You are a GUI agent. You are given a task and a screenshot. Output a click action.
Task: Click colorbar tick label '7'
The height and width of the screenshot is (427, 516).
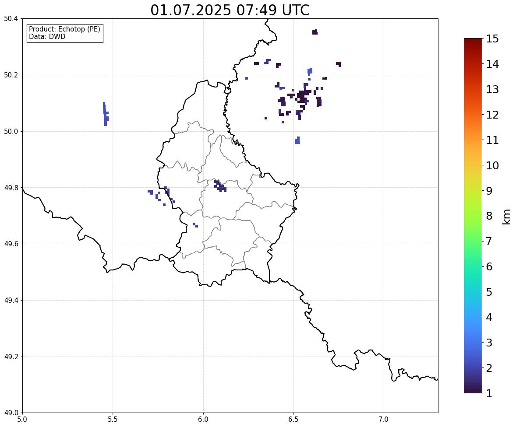tap(489, 241)
